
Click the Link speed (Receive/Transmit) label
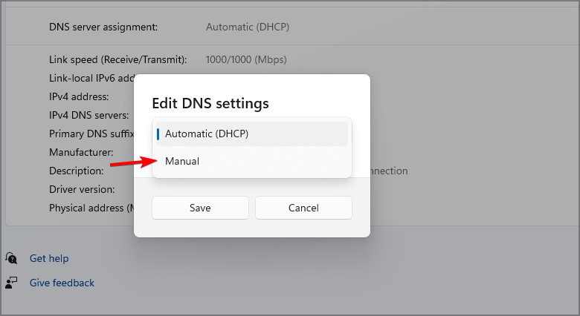click(x=117, y=59)
